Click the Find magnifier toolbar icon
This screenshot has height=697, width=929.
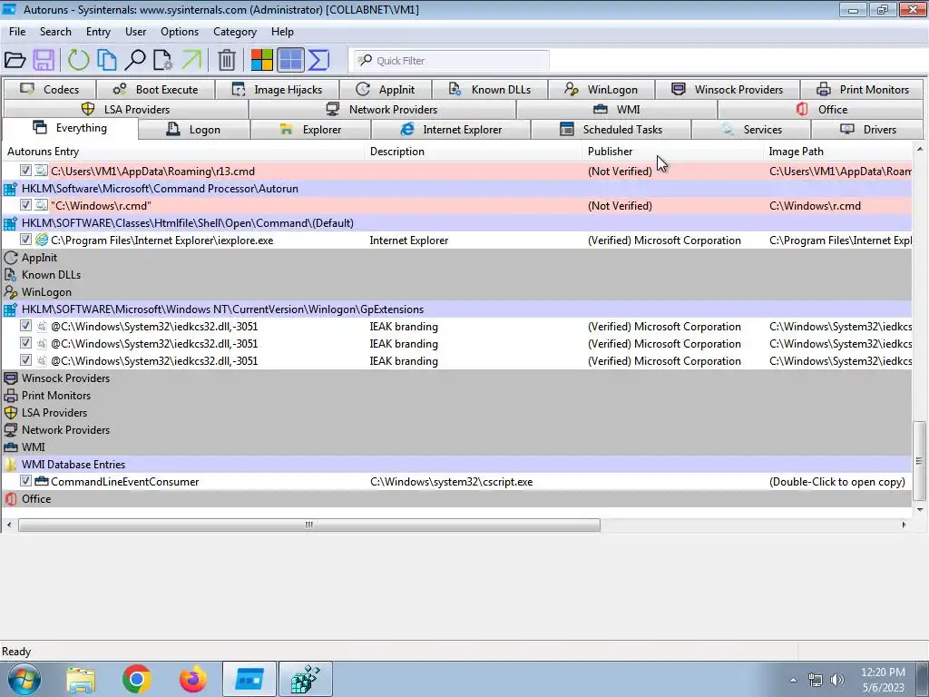135,61
